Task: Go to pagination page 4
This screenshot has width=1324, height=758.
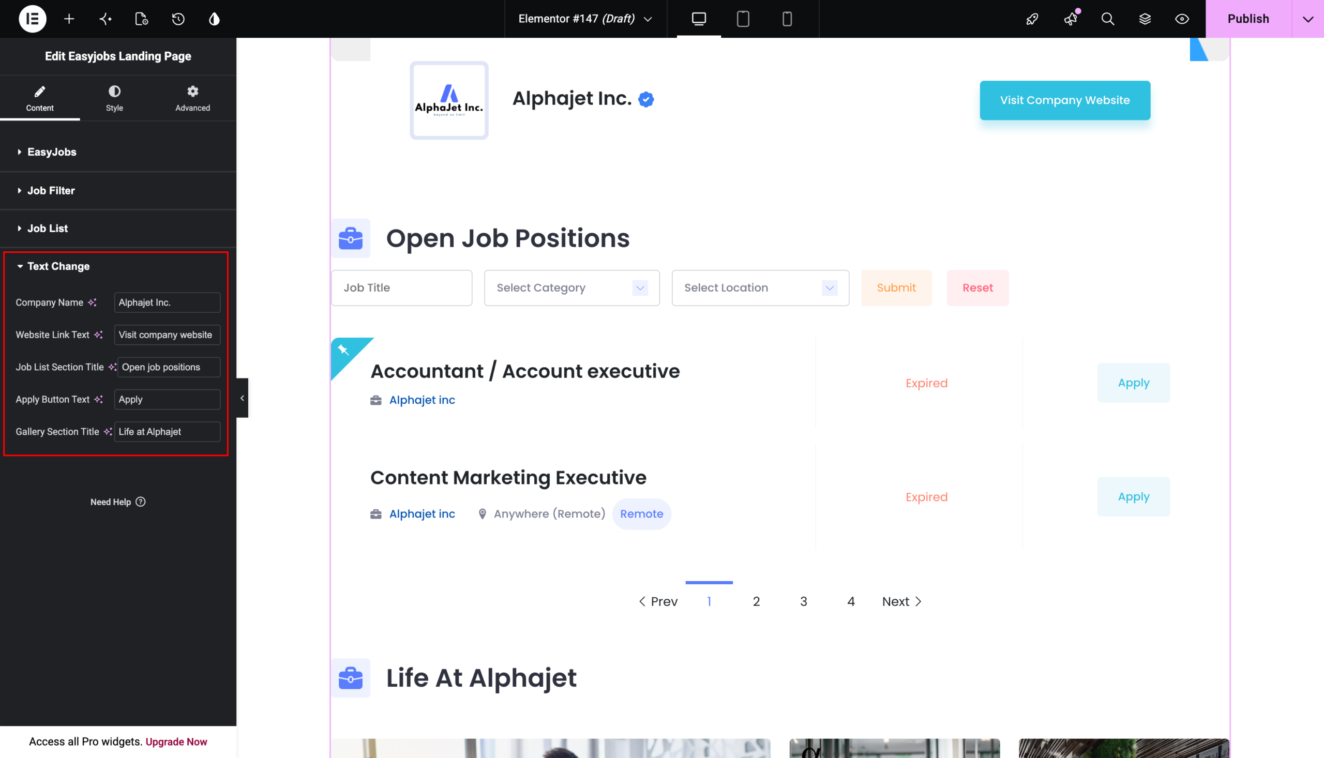Action: (x=851, y=601)
